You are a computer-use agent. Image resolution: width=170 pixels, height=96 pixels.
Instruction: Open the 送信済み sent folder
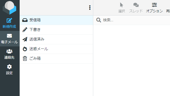click(x=56, y=39)
